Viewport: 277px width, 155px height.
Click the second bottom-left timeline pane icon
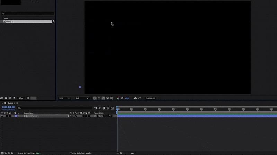pyautogui.click(x=6, y=153)
